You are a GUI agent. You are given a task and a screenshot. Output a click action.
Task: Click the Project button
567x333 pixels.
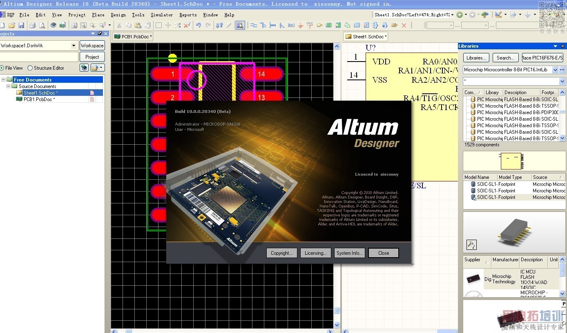92,57
